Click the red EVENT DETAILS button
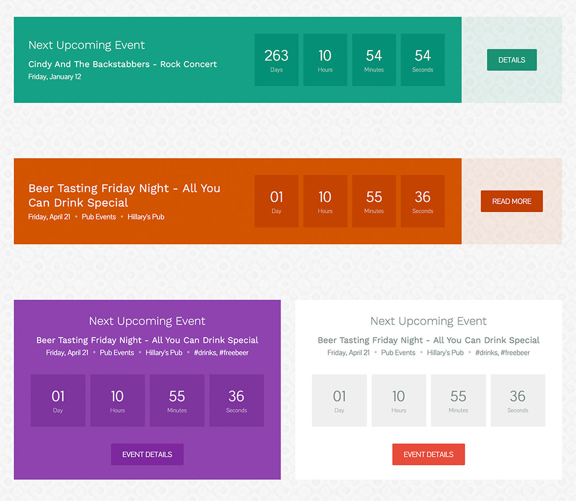 [x=429, y=454]
